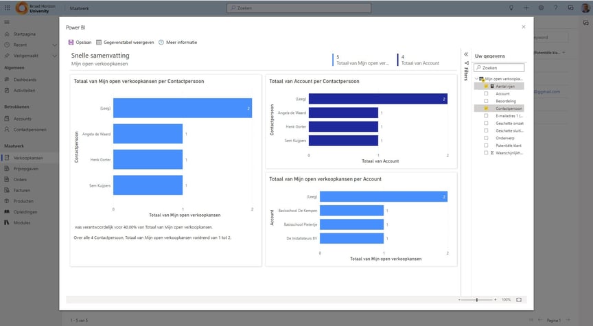Toggle the hamburger navigation menu
Screen dimensions: 593x326
tap(7, 22)
